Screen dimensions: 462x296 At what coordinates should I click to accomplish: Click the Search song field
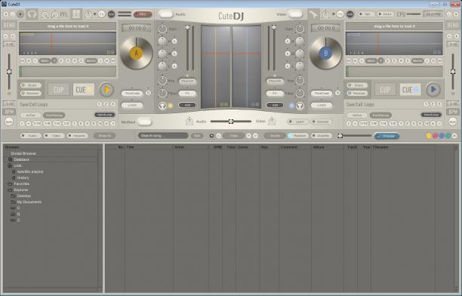(x=163, y=136)
